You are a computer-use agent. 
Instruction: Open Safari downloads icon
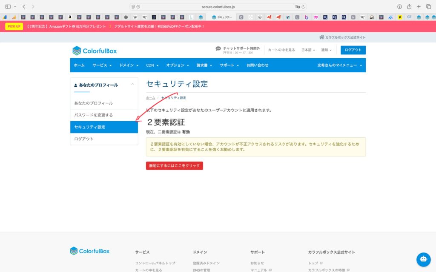pyautogui.click(x=399, y=7)
